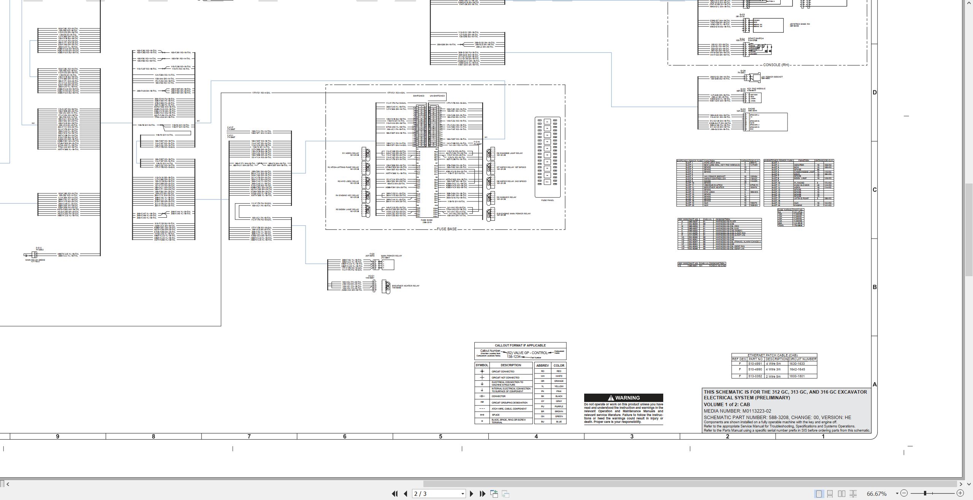This screenshot has height=500, width=973.
Task: Click START SWITCH label
Action: tap(756, 38)
